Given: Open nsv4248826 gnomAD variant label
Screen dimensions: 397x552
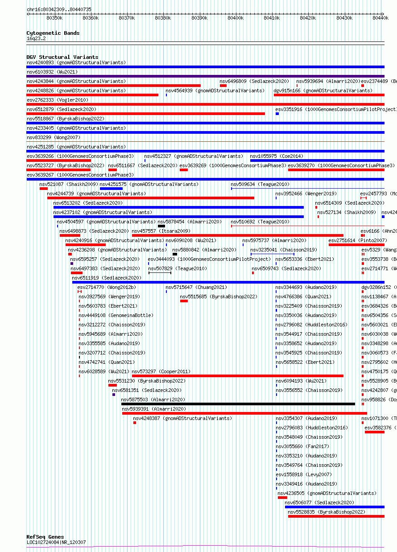Looking at the screenshot, I should tap(76, 91).
